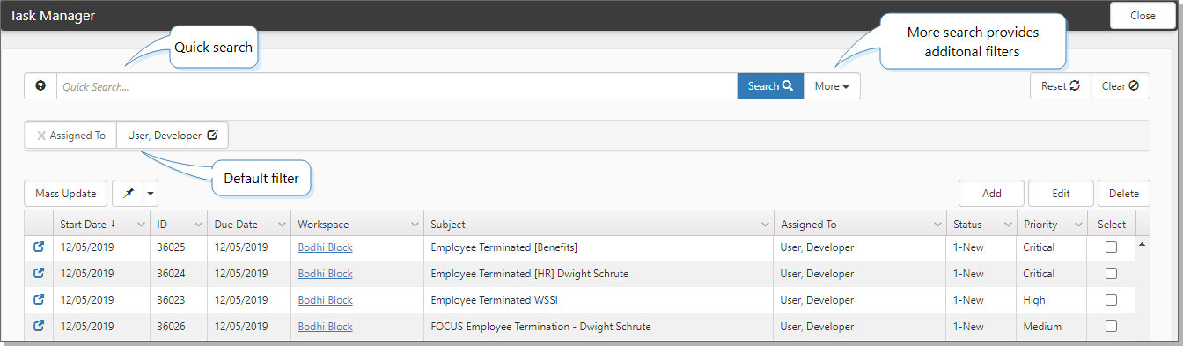Viewport: 1183px width, 346px height.
Task: Click the pin icon button beside Mass Update
Action: 128,193
